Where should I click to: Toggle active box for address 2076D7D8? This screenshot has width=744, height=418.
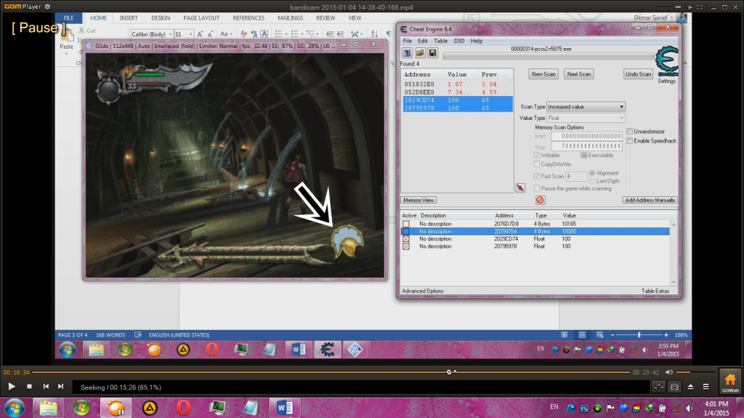[x=406, y=224]
